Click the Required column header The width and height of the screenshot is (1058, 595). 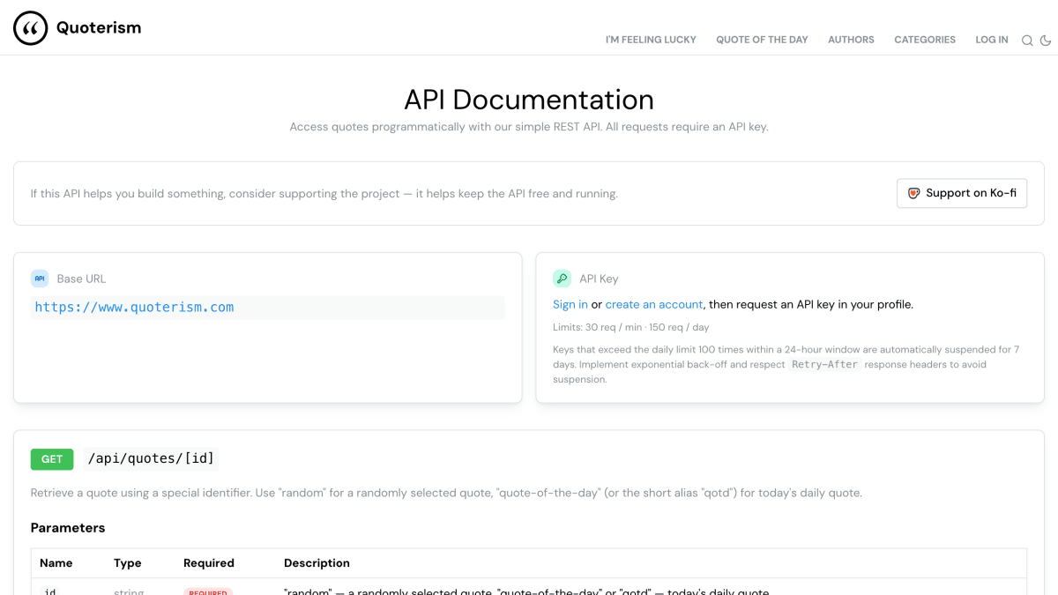(209, 563)
